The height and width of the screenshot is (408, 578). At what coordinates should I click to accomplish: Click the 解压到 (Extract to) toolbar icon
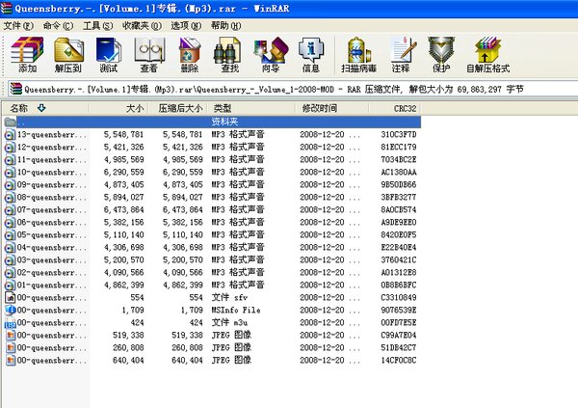click(68, 54)
